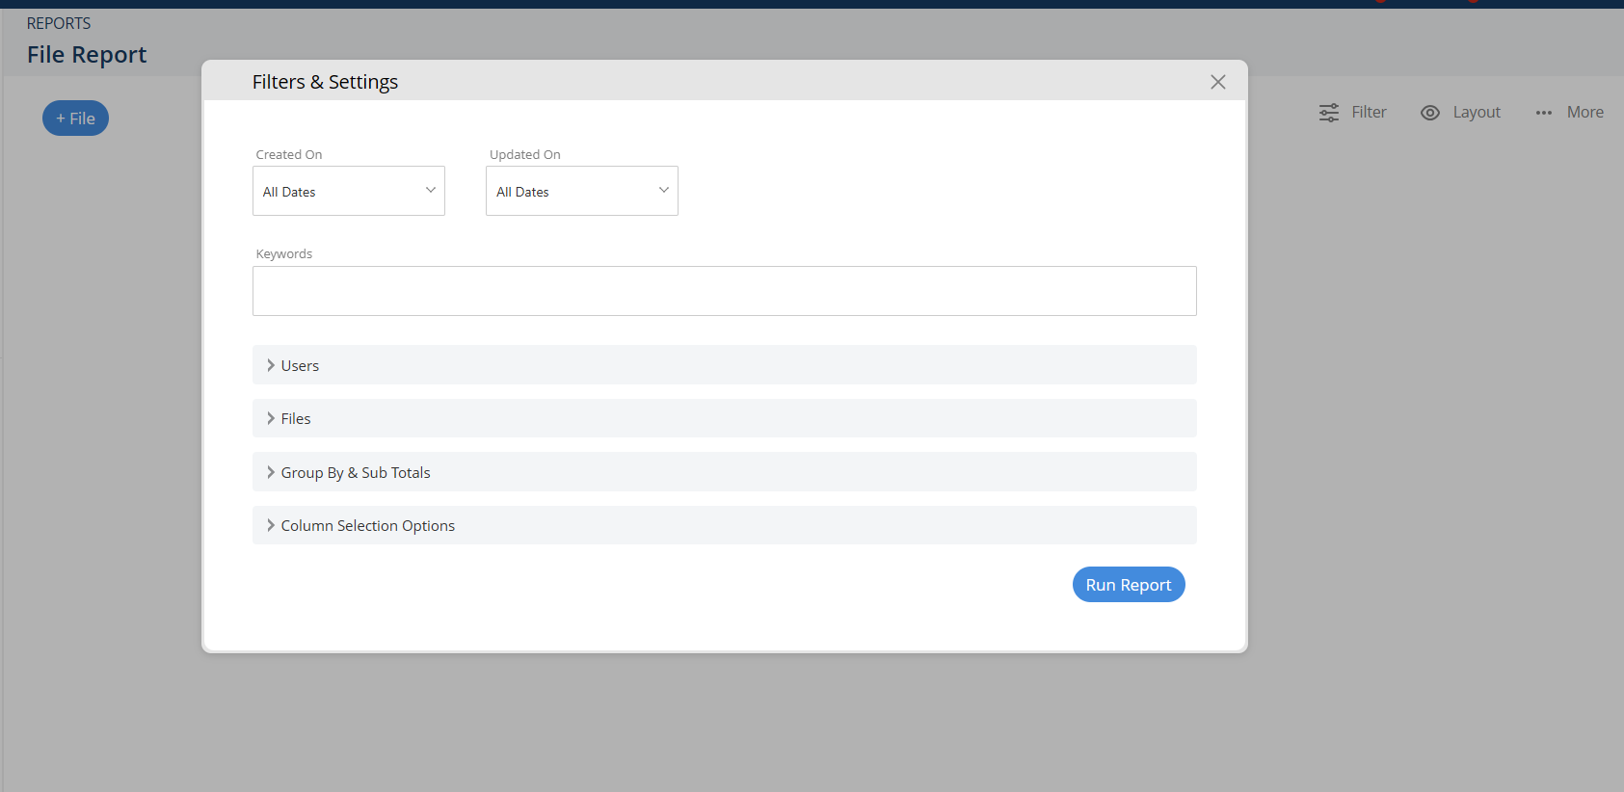The width and height of the screenshot is (1624, 792).
Task: Click the Layout eye icon
Action: (1430, 113)
